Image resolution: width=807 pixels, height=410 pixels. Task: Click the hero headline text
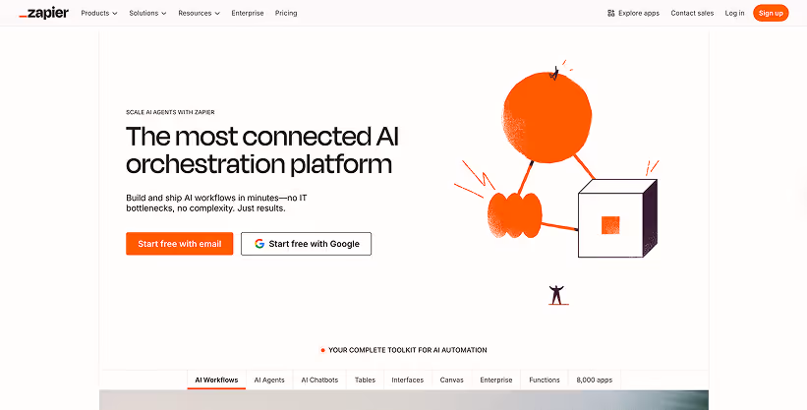coord(262,149)
